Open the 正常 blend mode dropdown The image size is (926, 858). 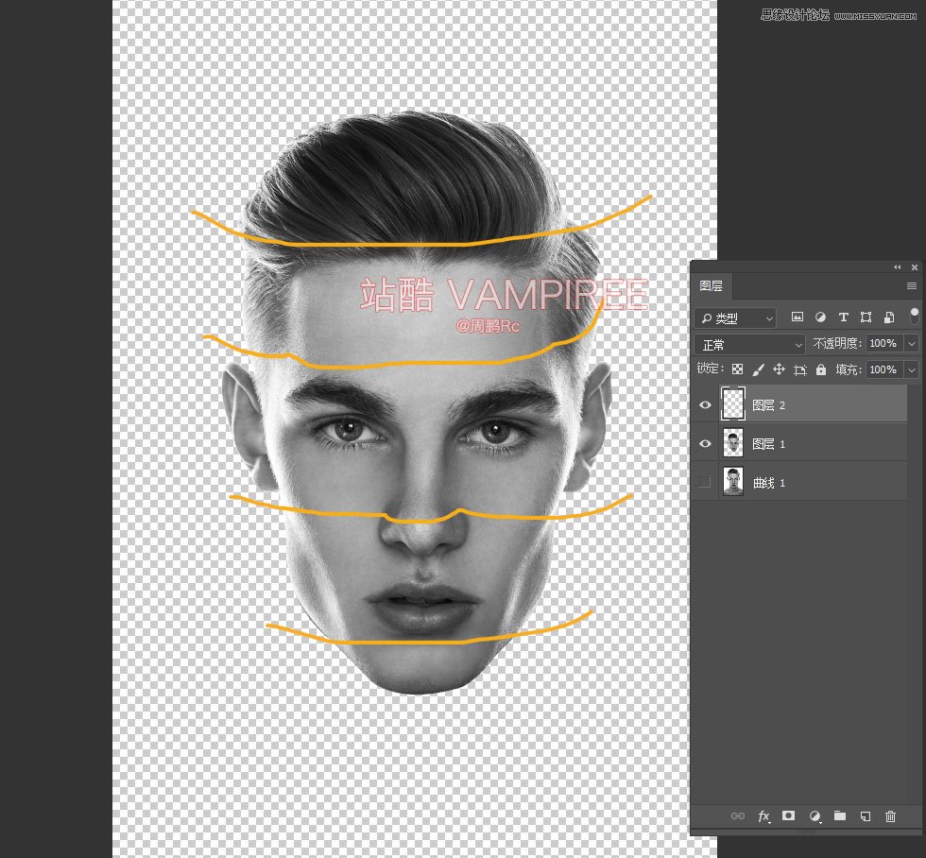coord(749,344)
